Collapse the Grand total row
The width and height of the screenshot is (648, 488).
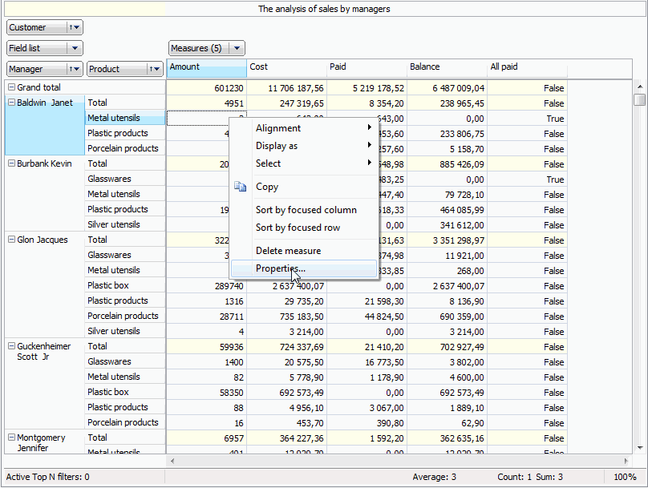pyautogui.click(x=11, y=87)
